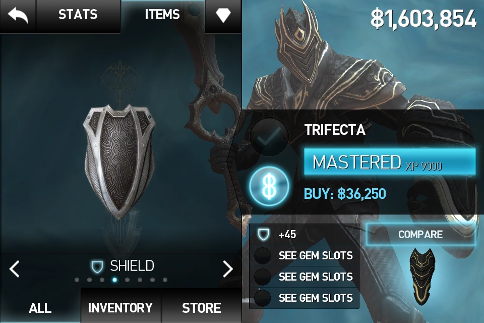Screen dimensions: 484x323
Task: Click the MASTERED XP 9000 progress bar
Action: [390, 162]
